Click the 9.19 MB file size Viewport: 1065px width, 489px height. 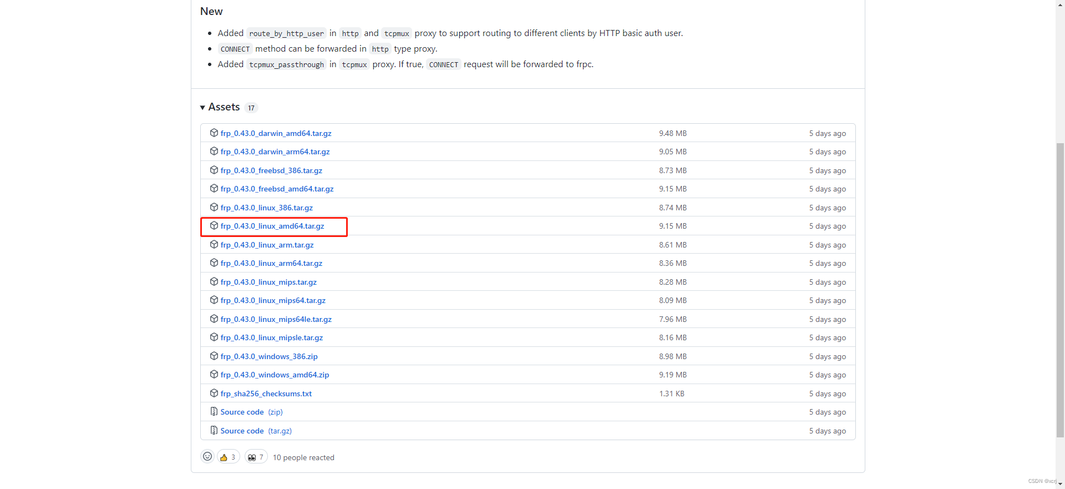click(673, 375)
